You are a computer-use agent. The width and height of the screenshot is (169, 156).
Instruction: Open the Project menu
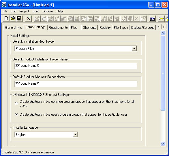[x=24, y=11]
